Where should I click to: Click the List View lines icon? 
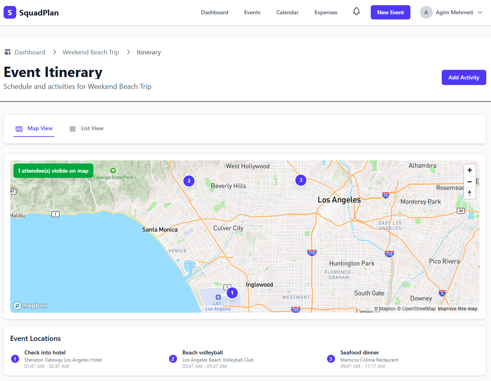[73, 129]
